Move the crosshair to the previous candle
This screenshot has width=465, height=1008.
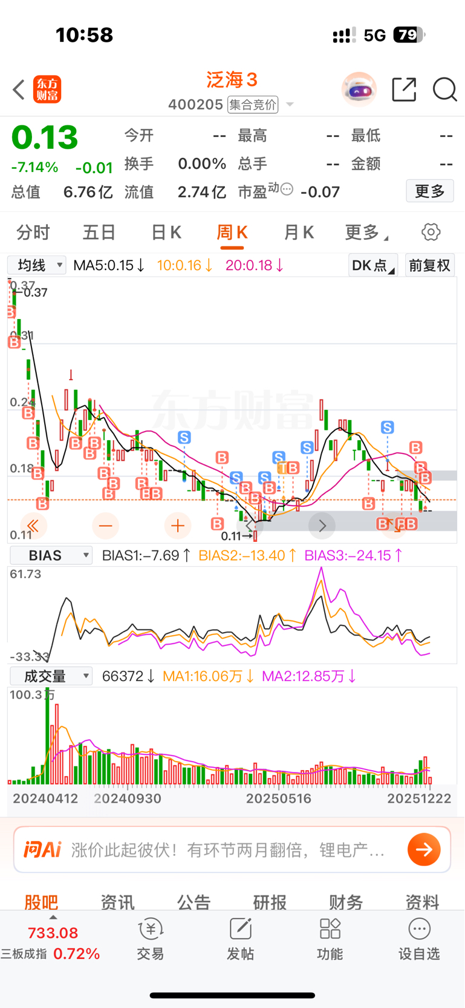(x=250, y=525)
